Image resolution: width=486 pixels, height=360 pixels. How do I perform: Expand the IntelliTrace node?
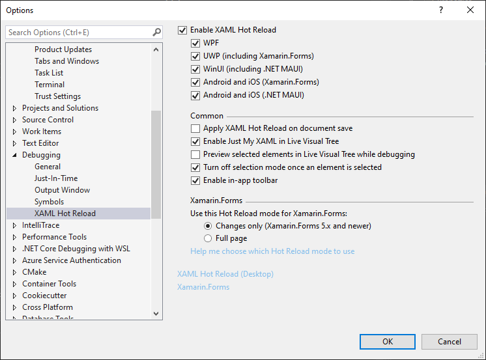[15, 225]
